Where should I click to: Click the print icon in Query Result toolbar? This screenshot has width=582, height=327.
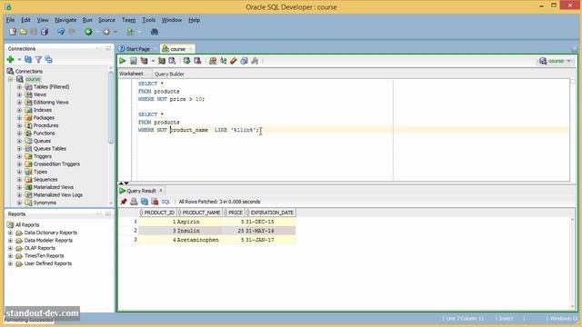pyautogui.click(x=134, y=202)
